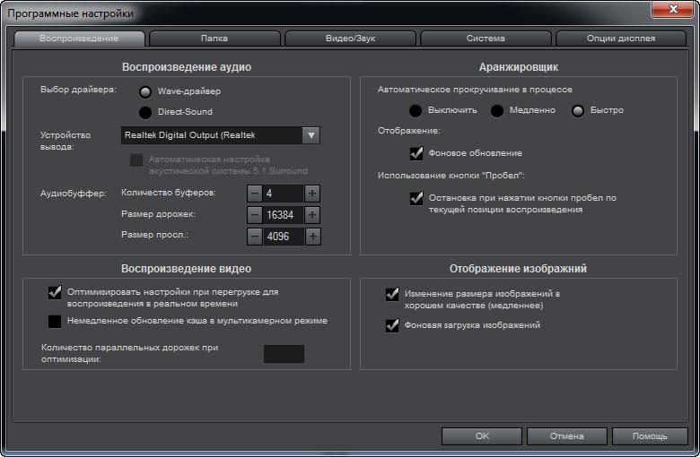
Task: Open the Видео/Звук tab
Action: (350, 39)
